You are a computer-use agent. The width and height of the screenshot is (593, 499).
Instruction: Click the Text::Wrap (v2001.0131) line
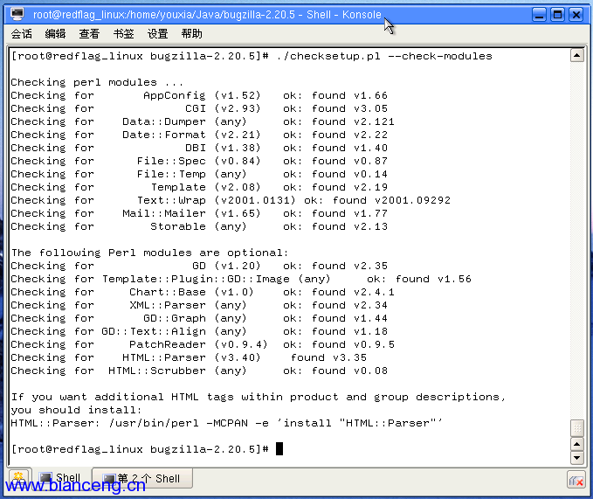(x=231, y=200)
